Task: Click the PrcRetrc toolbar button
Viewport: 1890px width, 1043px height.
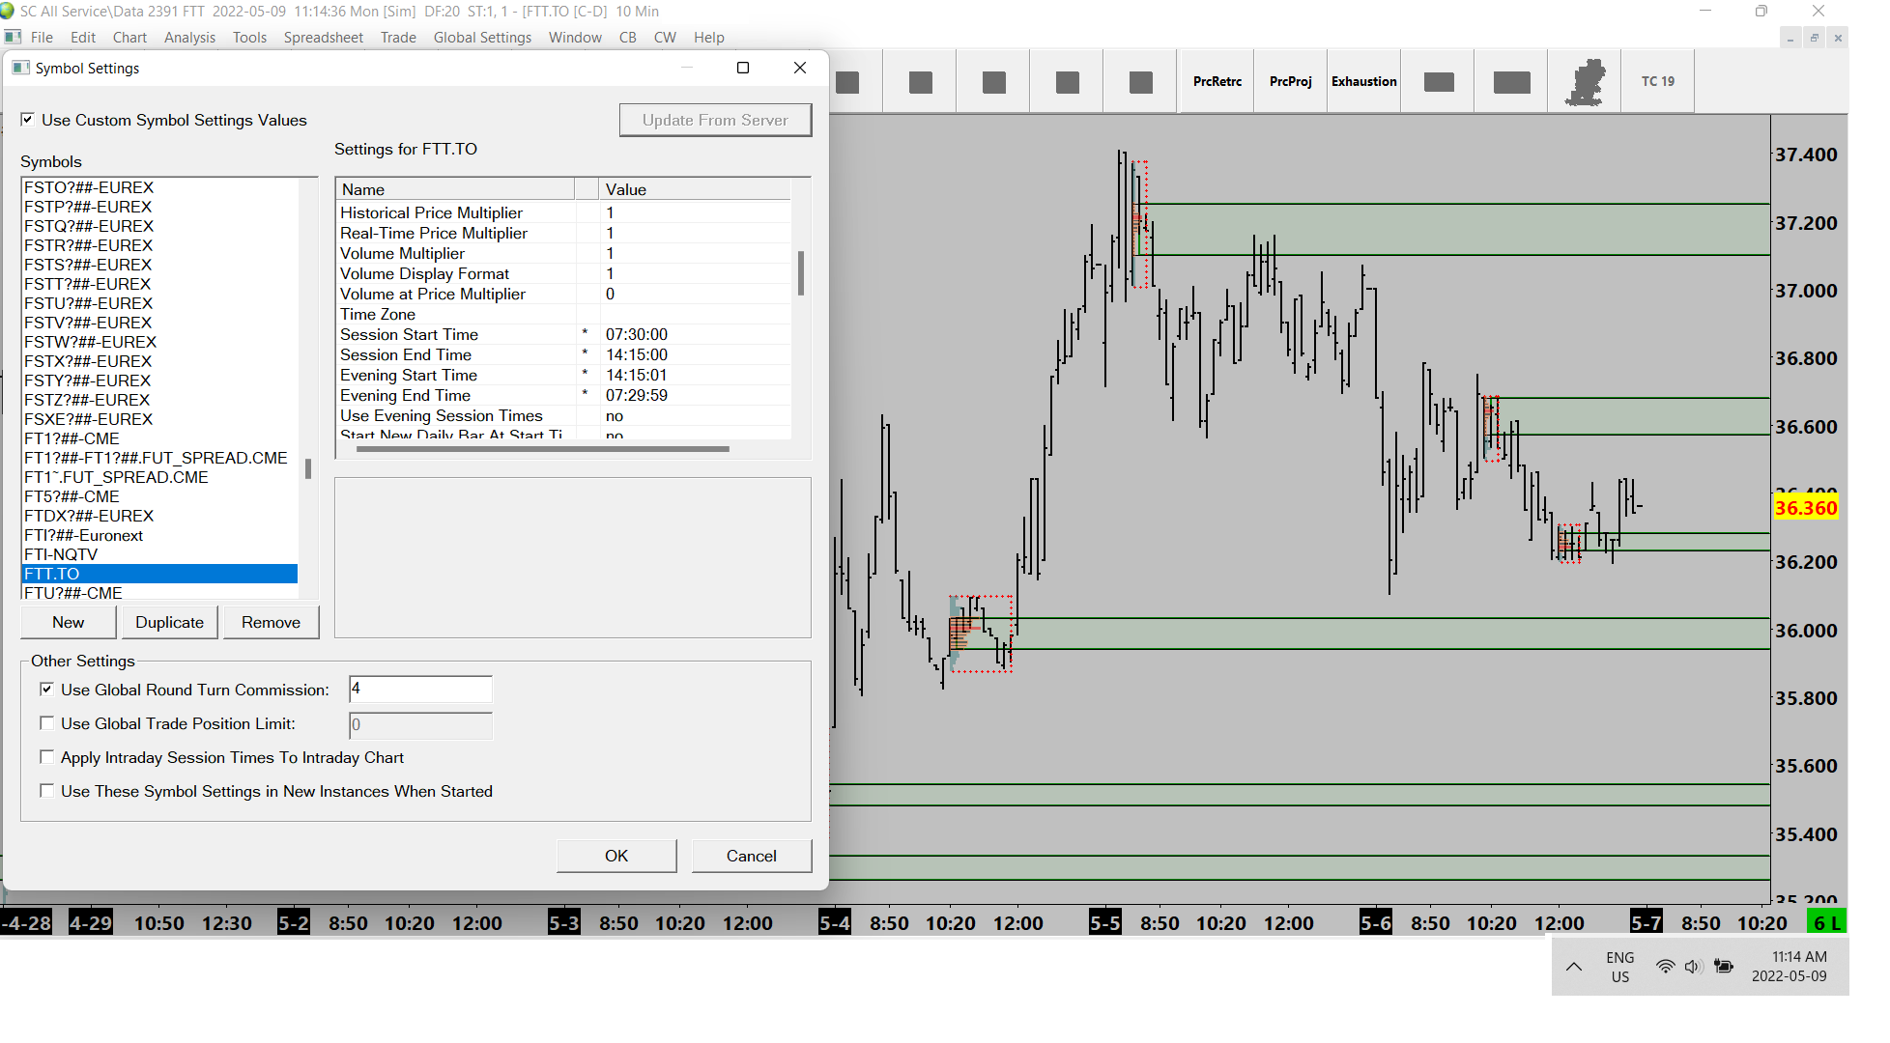Action: coord(1217,82)
